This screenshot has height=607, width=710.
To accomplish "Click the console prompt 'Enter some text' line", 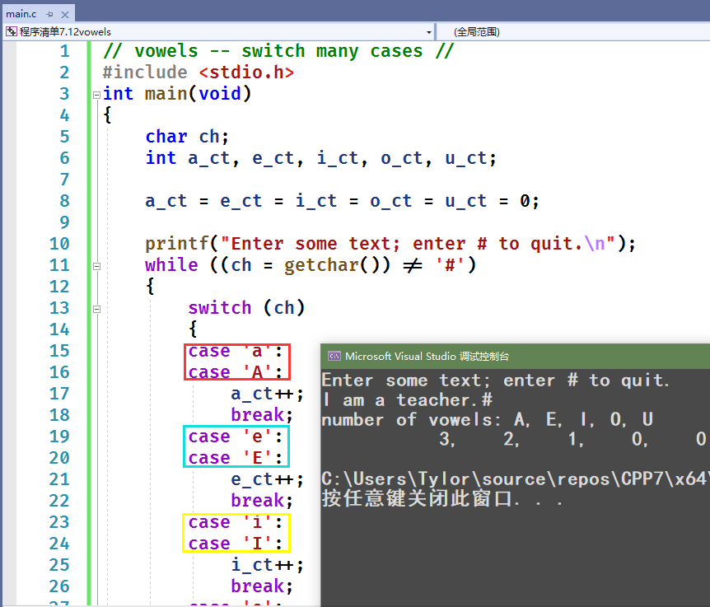I will click(x=495, y=381).
